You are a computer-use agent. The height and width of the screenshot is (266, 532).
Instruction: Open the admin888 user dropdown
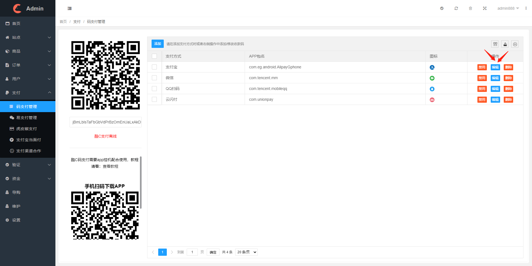[508, 8]
